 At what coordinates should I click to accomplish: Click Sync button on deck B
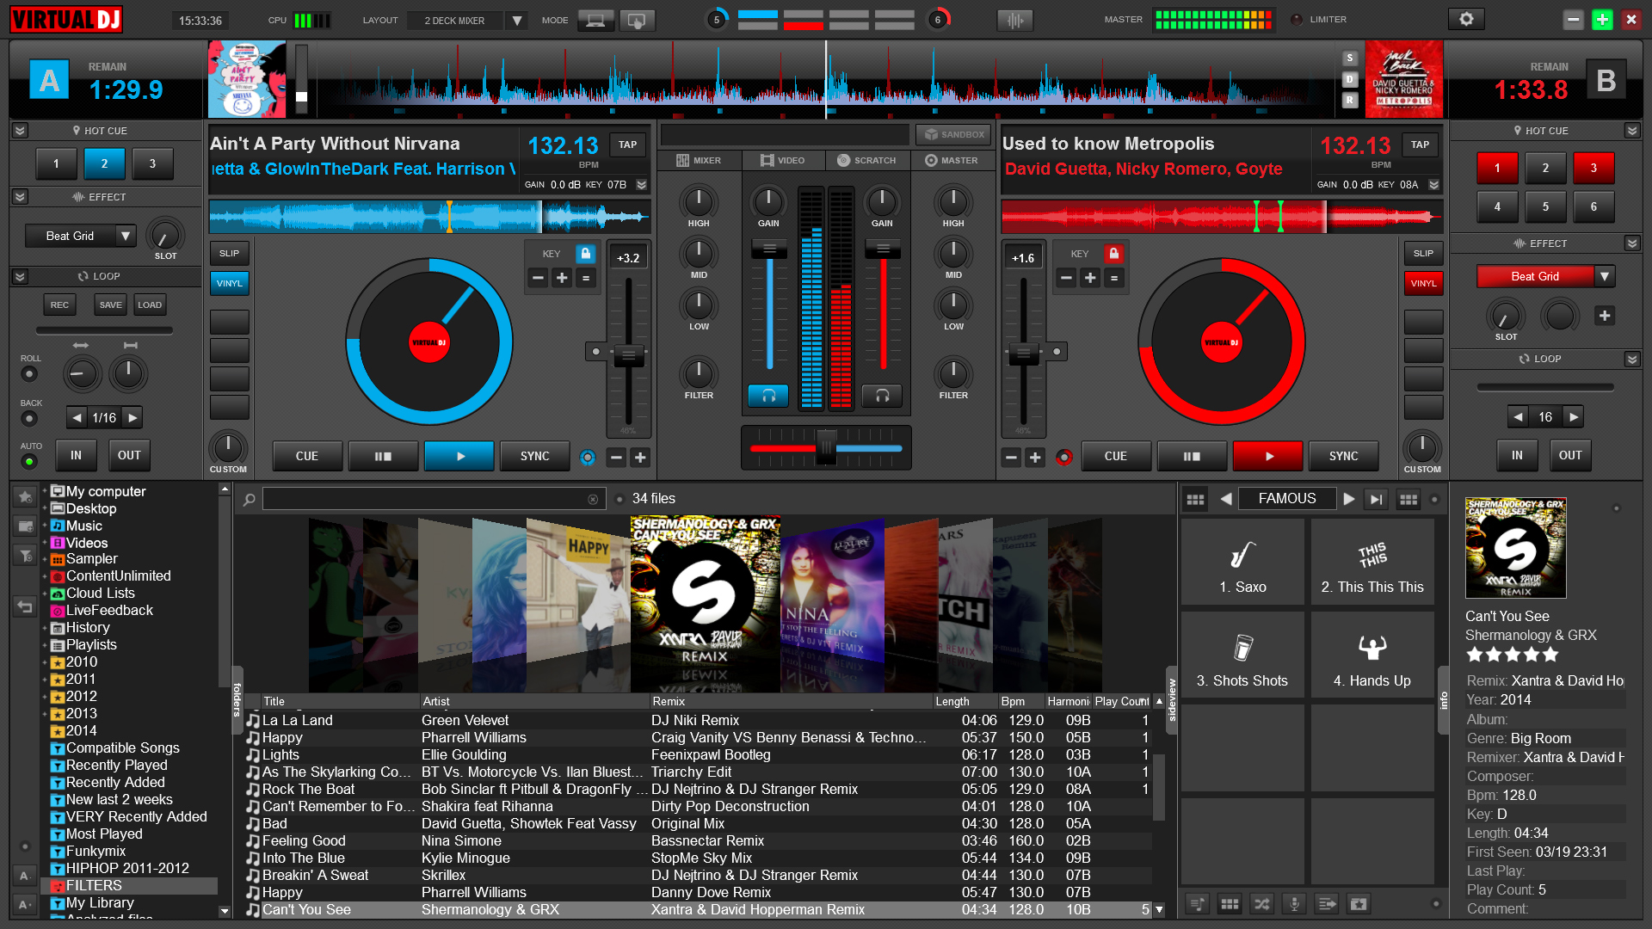[1343, 456]
